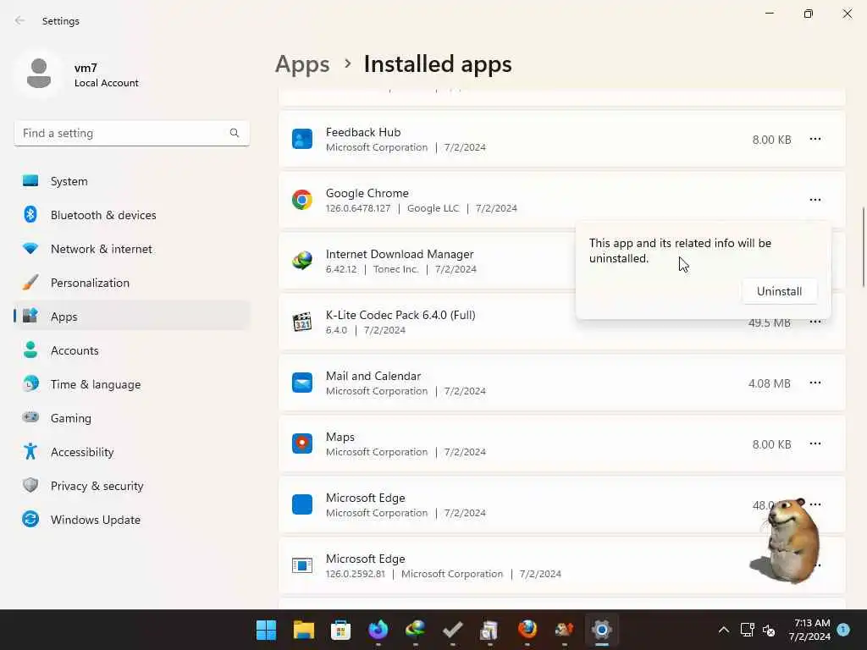Image resolution: width=867 pixels, height=650 pixels.
Task: Click the network tray icon
Action: 747,630
